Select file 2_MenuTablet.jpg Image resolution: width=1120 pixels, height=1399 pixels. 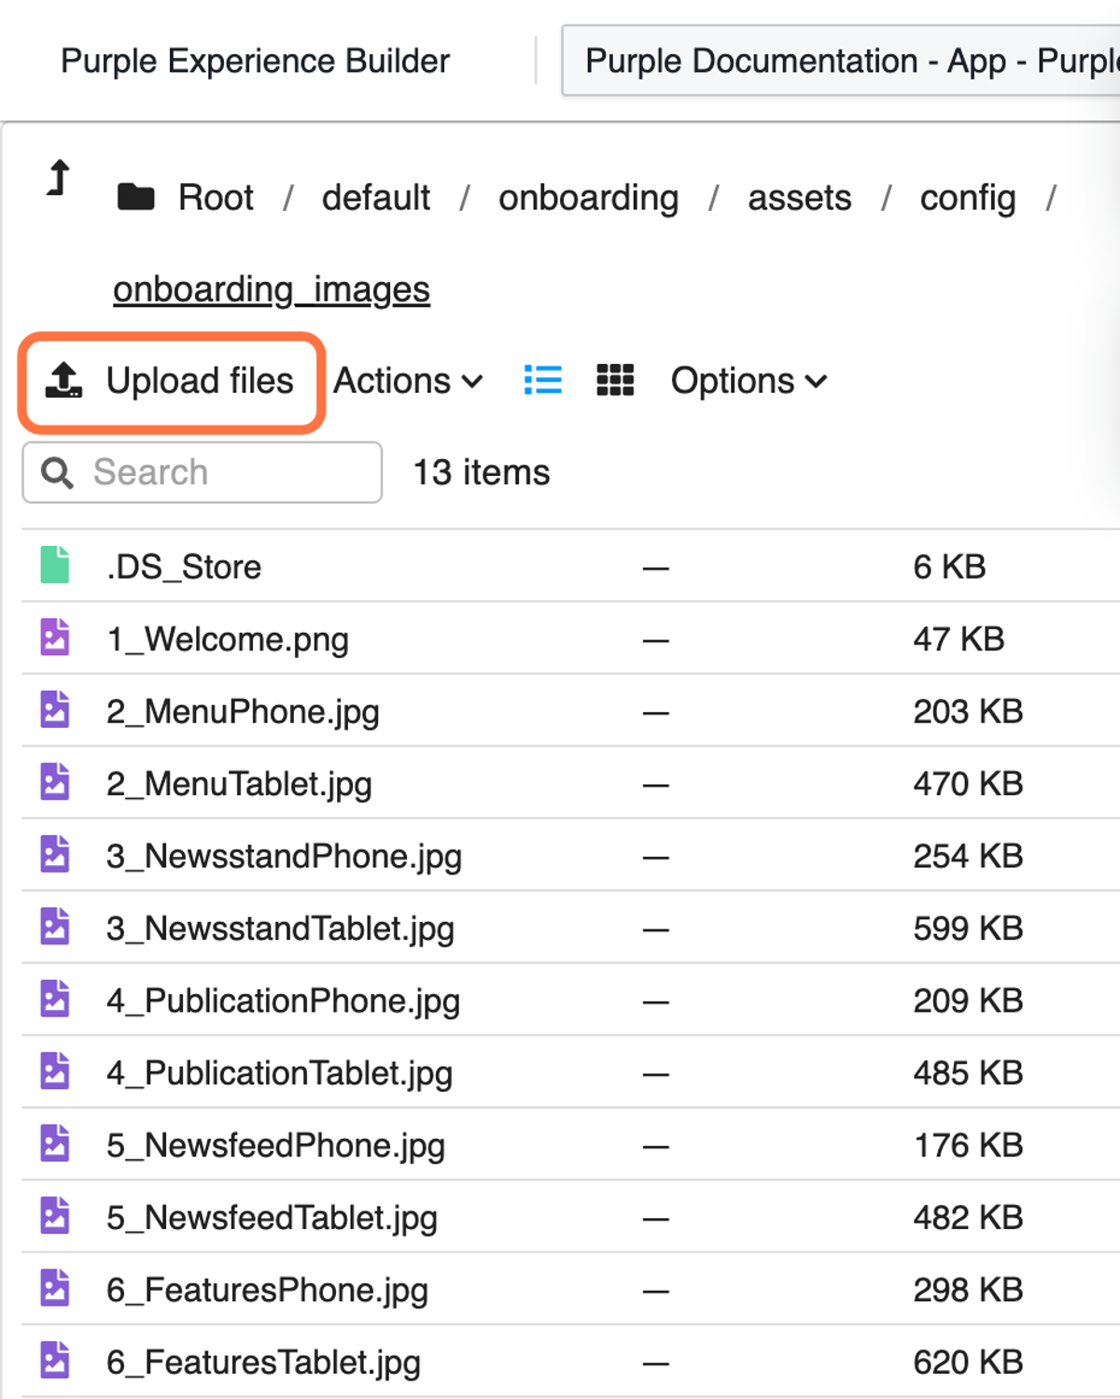click(239, 784)
